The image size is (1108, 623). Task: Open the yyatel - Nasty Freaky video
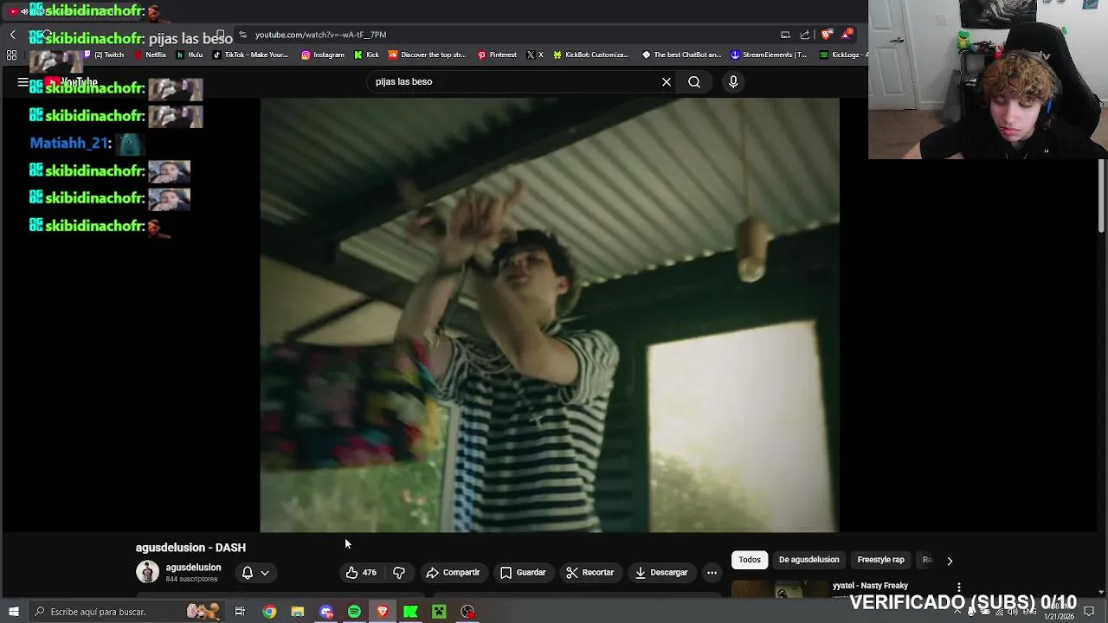[870, 586]
